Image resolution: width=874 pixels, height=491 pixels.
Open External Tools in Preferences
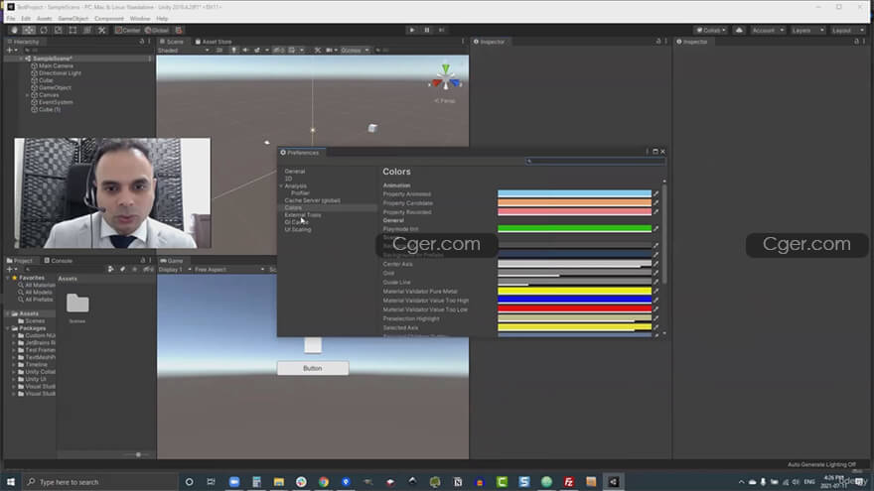pyautogui.click(x=303, y=215)
